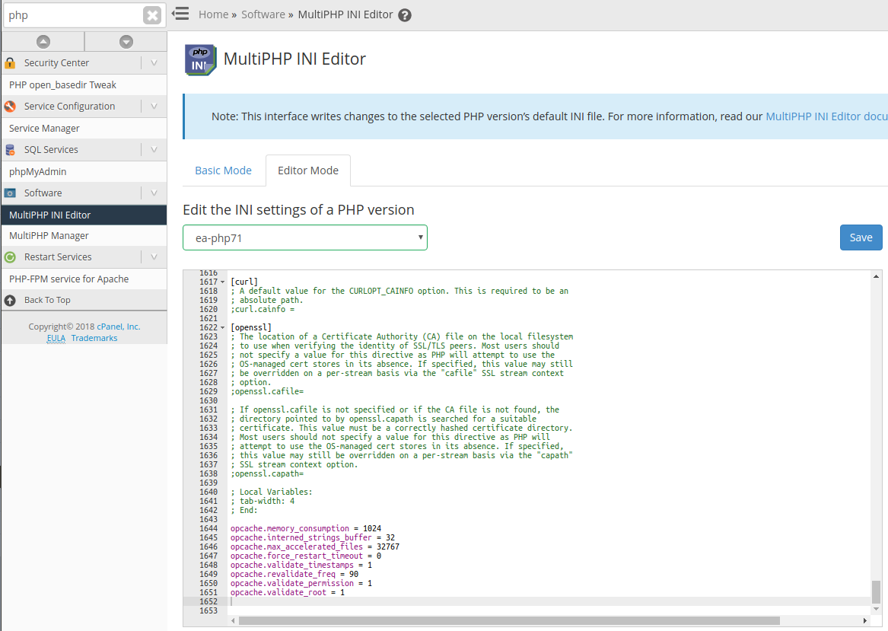Click the opcache.max_accelerated_files = 32767 line

click(x=315, y=547)
